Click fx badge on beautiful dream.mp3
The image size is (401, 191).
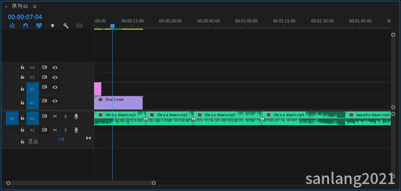pyautogui.click(x=351, y=115)
